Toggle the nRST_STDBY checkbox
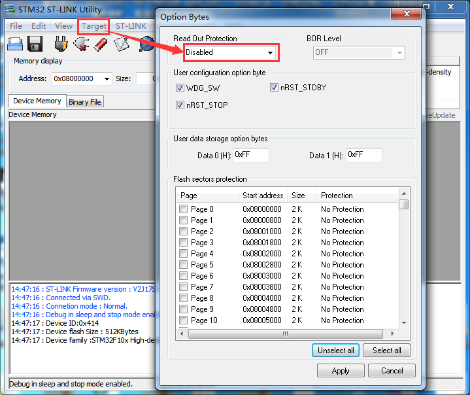Viewport: 470px width, 395px height. click(x=274, y=87)
